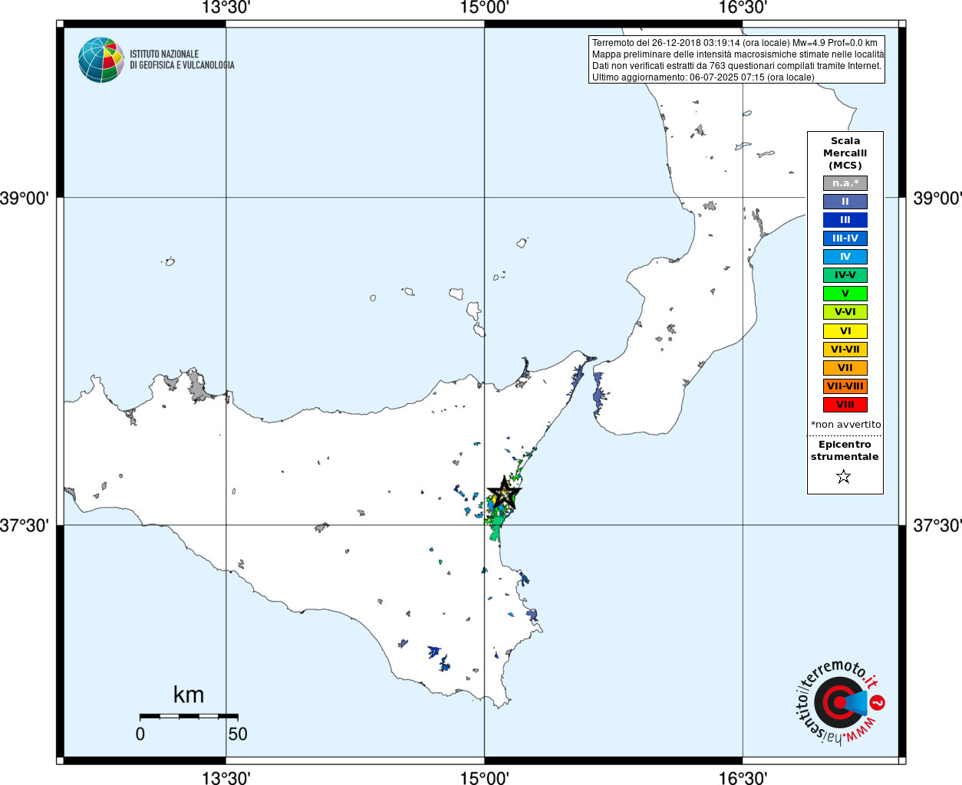Image resolution: width=962 pixels, height=785 pixels.
Task: Select the VI-VII intensity legend swatch
Action: tap(845, 350)
